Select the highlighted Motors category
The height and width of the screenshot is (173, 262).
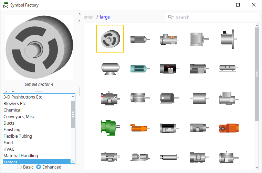pyautogui.click(x=37, y=161)
